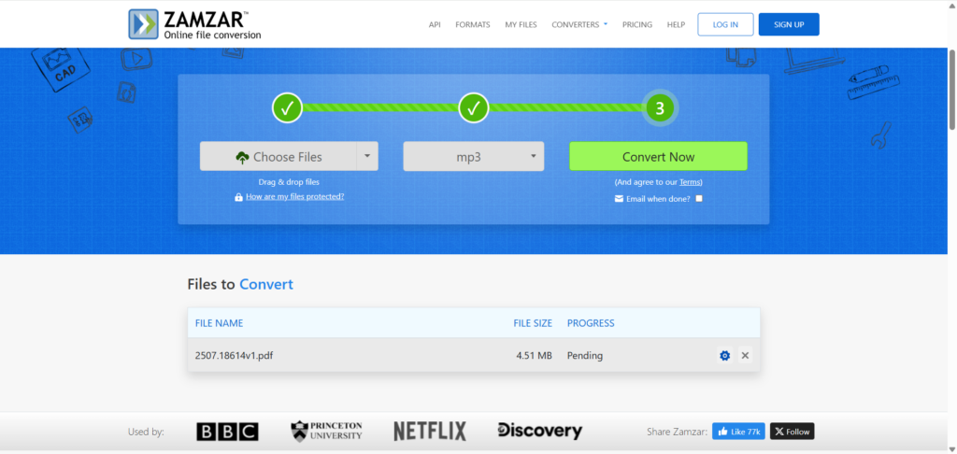Image resolution: width=957 pixels, height=454 pixels.
Task: Click the file name 2507.18614v1.pdf
Action: click(234, 355)
